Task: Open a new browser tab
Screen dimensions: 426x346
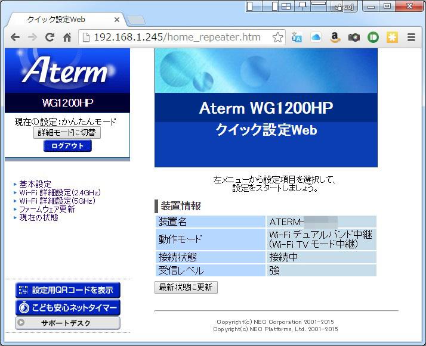Action: 136,20
